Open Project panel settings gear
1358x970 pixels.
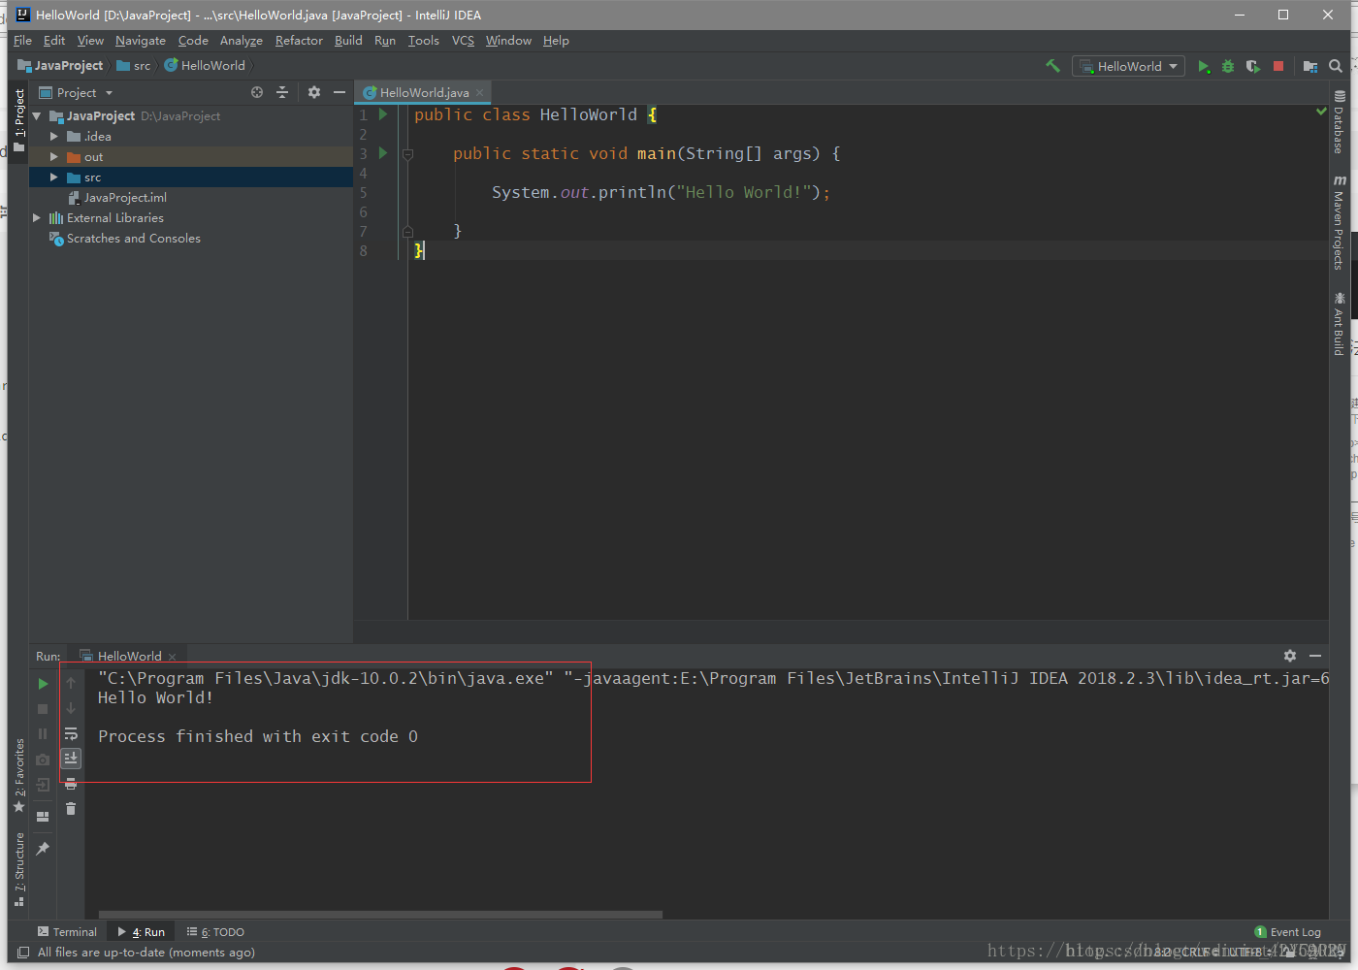pyautogui.click(x=314, y=92)
